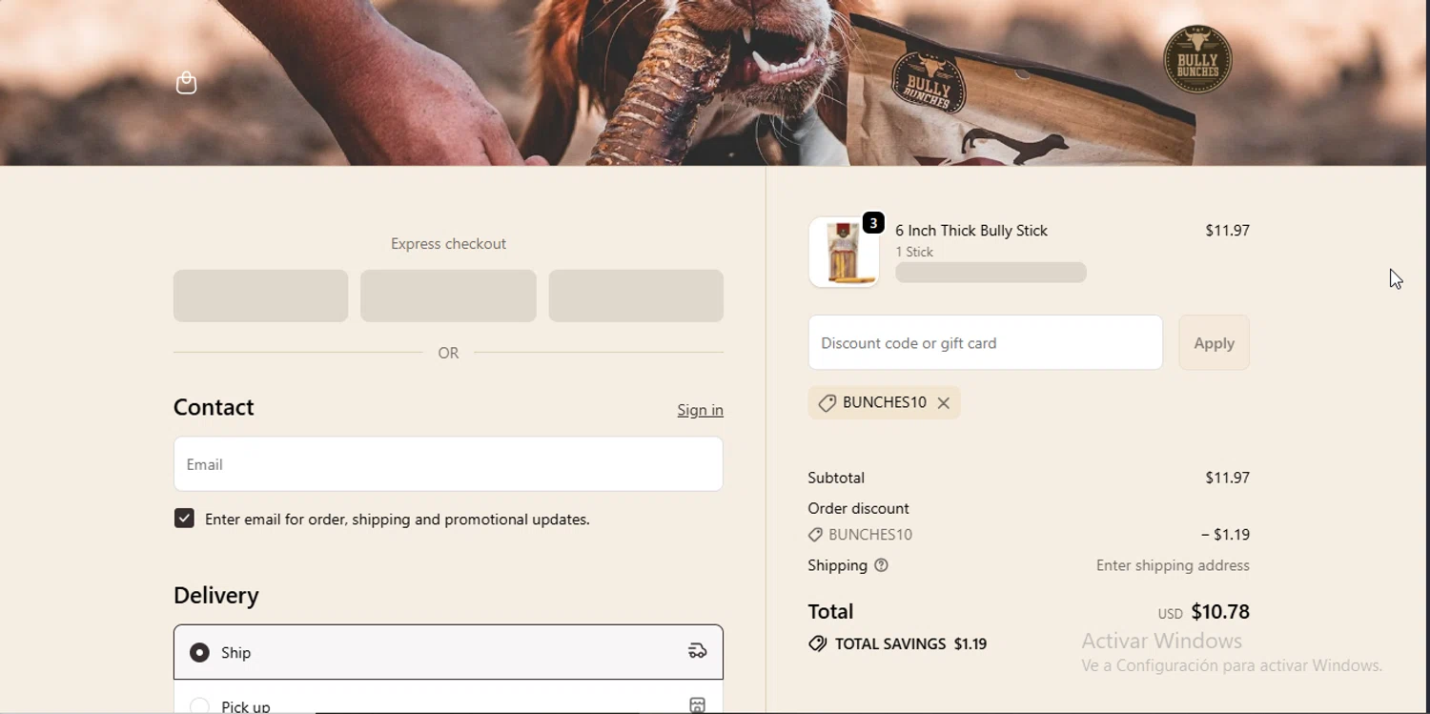The width and height of the screenshot is (1430, 714).
Task: Click the third express checkout button
Action: coord(636,296)
